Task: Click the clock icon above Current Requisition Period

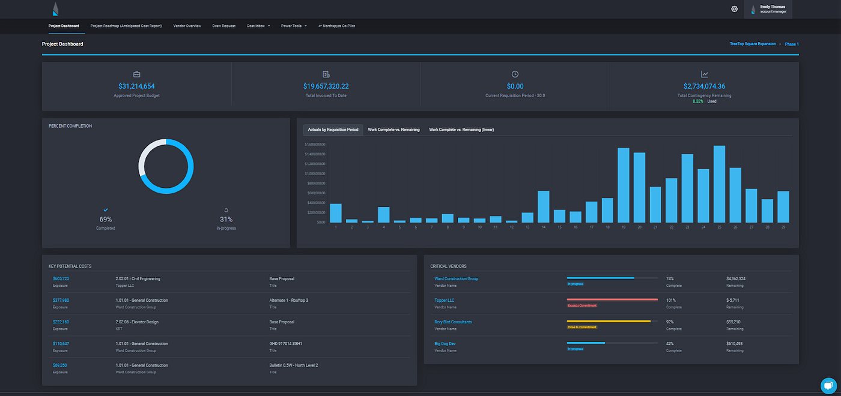Action: (515, 74)
